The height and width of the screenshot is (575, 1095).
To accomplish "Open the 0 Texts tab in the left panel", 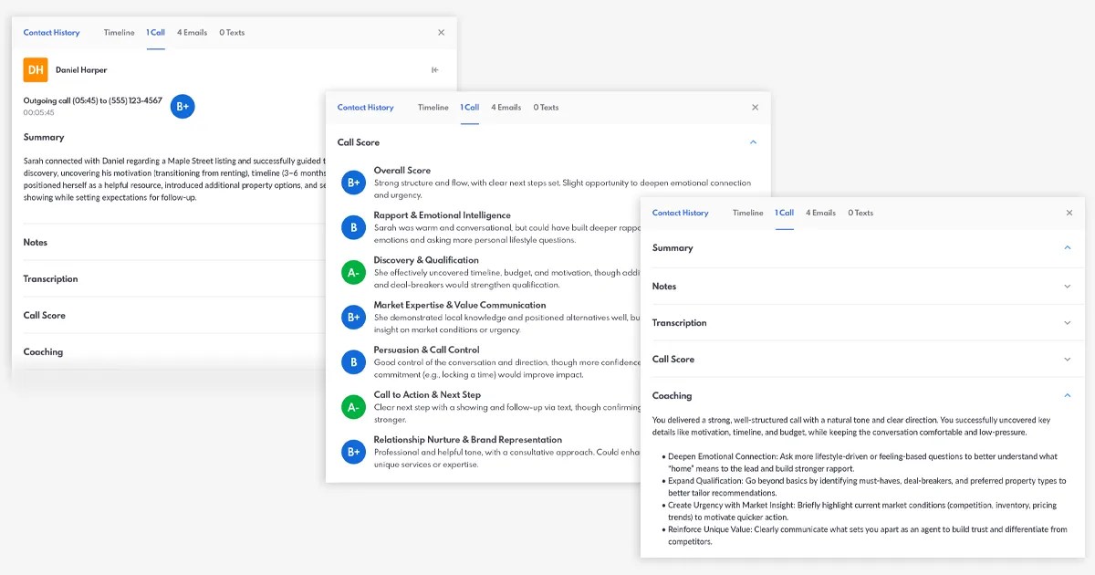I will point(232,32).
